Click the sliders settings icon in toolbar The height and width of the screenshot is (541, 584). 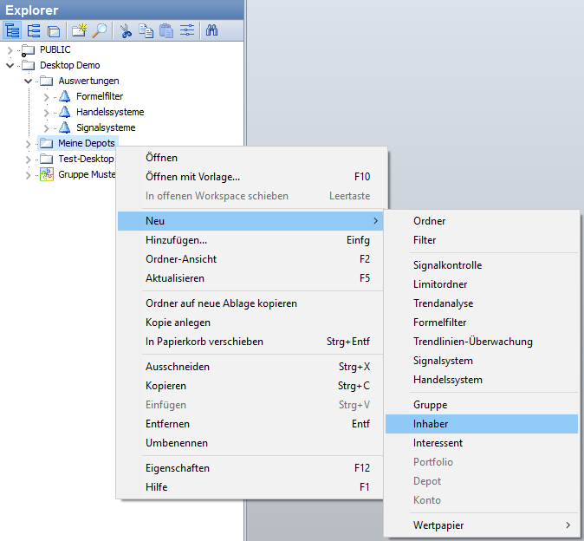pos(185,31)
